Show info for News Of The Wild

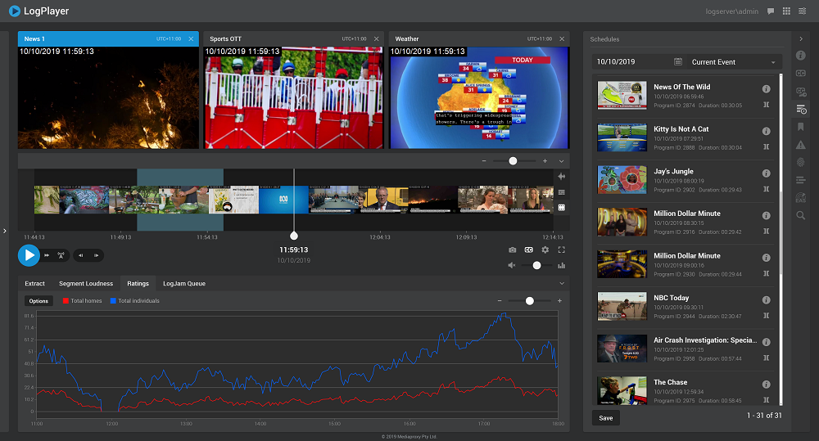[767, 89]
